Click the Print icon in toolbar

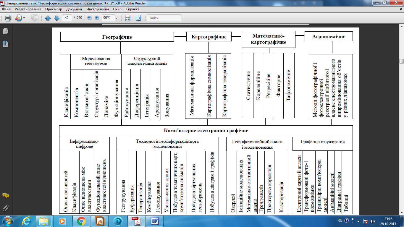click(x=8, y=18)
